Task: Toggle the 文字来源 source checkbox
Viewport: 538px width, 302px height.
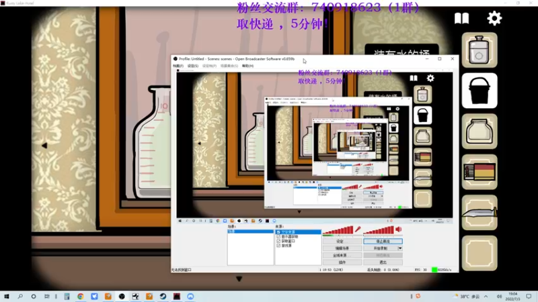Action: (x=278, y=232)
